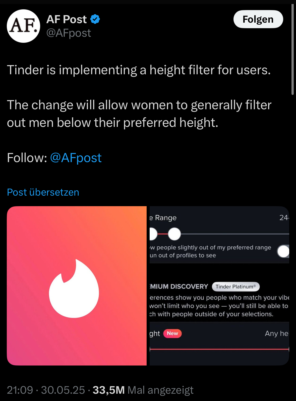
Task: Click the PREMIUM DISCOVERY heading
Action: click(179, 286)
